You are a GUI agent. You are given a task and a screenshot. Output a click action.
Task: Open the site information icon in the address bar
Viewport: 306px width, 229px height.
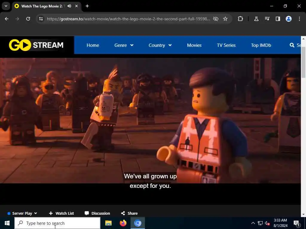tap(41, 19)
